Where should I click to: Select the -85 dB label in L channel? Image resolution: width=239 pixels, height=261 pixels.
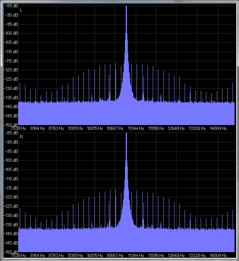tap(11, 6)
